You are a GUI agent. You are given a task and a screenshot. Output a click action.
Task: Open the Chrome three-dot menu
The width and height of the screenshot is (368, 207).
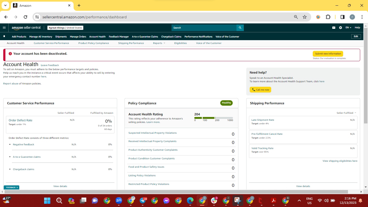tap(362, 17)
